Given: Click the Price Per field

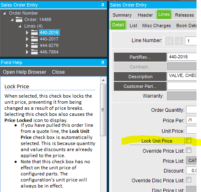Looking at the screenshot, I should click(x=191, y=120).
